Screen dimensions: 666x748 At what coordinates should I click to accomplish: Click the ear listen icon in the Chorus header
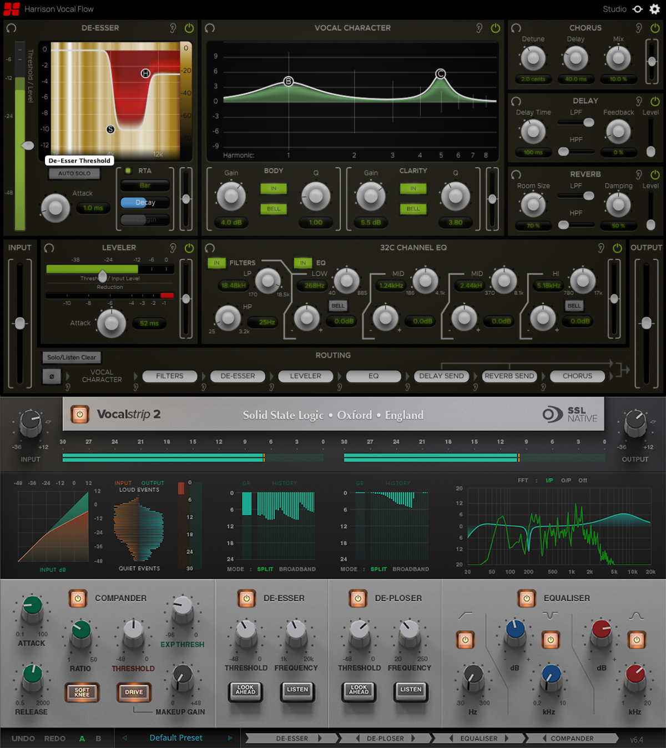(x=639, y=28)
